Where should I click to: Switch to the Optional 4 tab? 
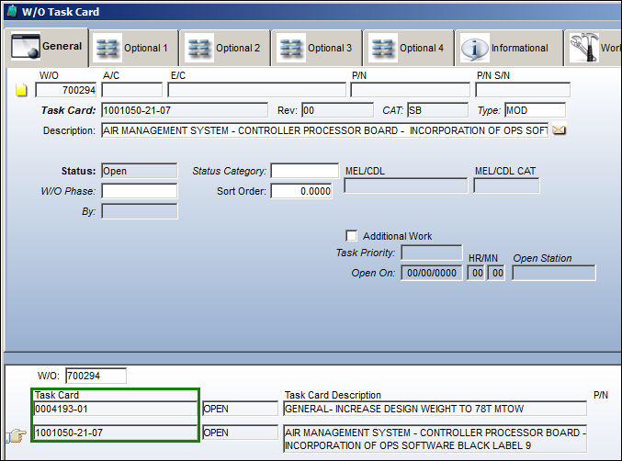tap(409, 48)
